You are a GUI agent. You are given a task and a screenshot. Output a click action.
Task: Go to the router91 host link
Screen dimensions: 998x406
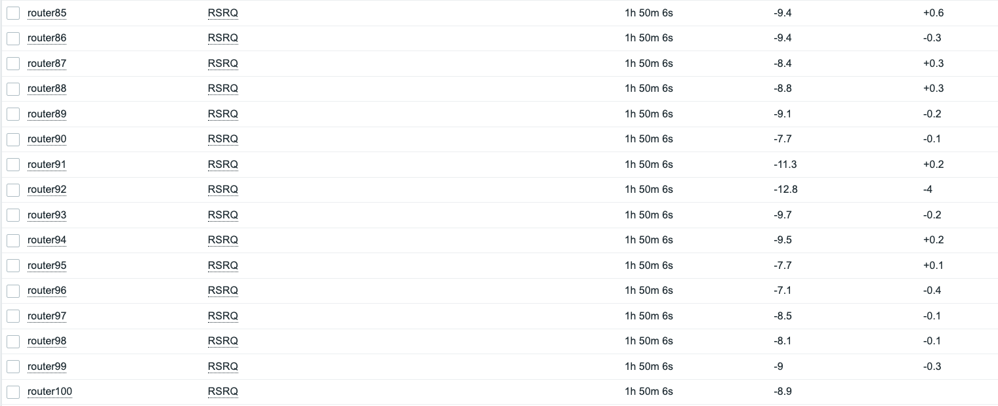[47, 165]
